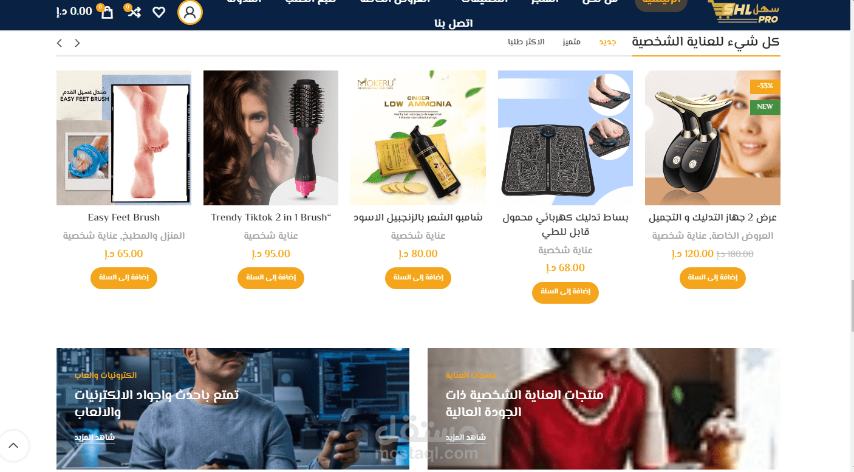This screenshot has height=472, width=854.
Task: Go to next products with right chevron
Action: pos(77,43)
